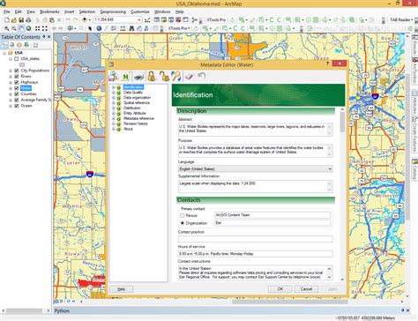
Task: Expand the Spatial reference tree node
Action: click(114, 103)
